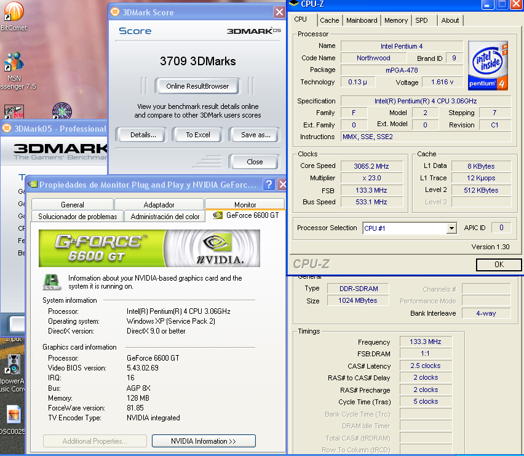Click the NVIDIA GeForce 6600 GT banner
Image resolution: width=524 pixels, height=456 pixels.
(149, 248)
